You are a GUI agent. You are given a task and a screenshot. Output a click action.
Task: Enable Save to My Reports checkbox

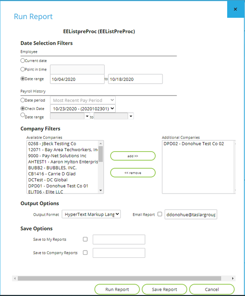click(x=85, y=239)
